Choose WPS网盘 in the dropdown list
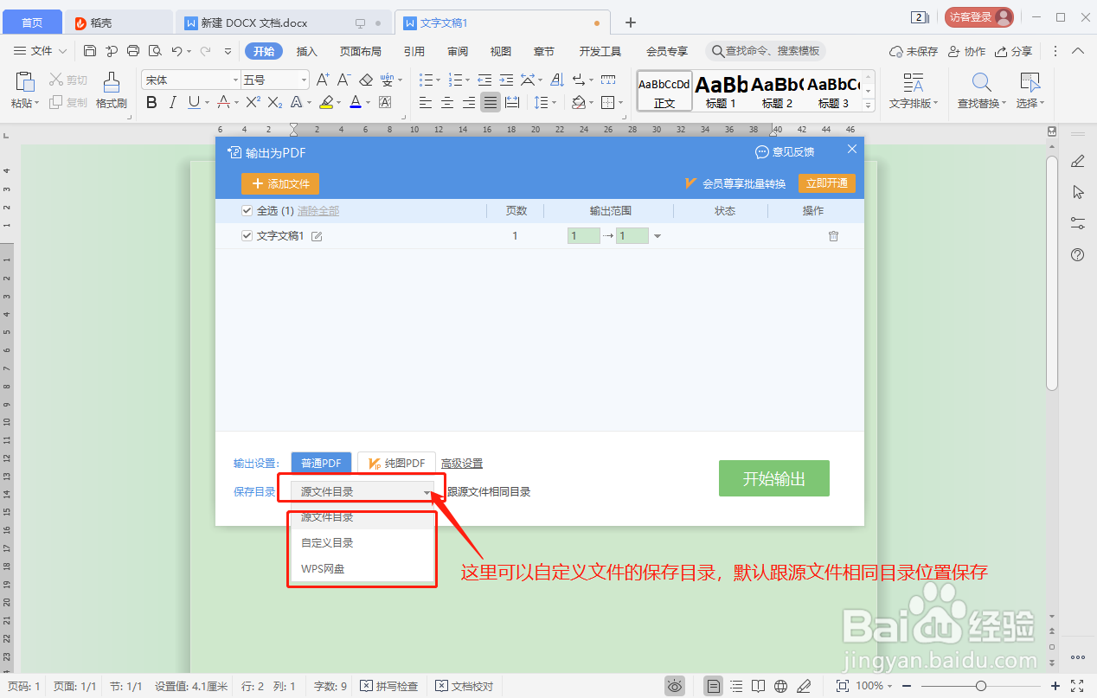The height and width of the screenshot is (698, 1097). pos(362,568)
